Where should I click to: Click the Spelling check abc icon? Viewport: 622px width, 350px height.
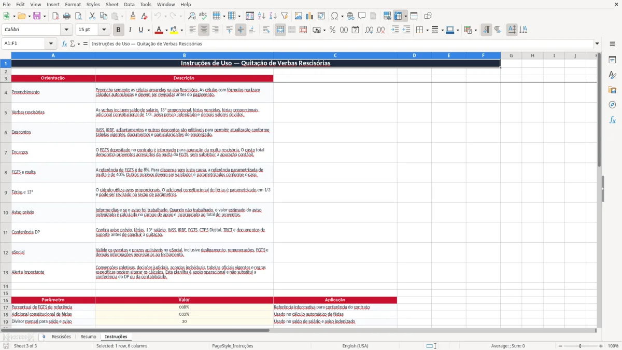[203, 16]
